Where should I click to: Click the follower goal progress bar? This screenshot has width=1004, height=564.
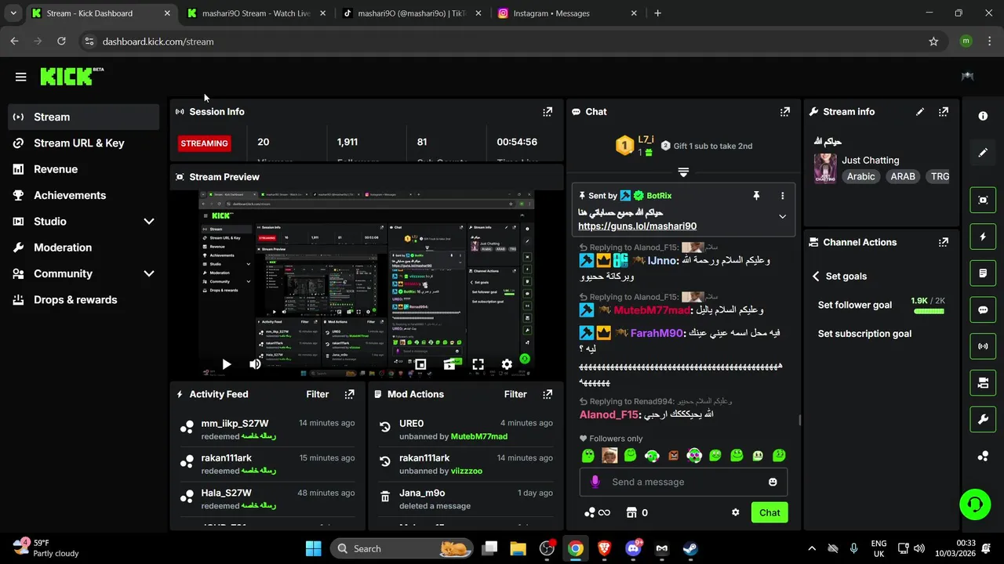coord(929,312)
